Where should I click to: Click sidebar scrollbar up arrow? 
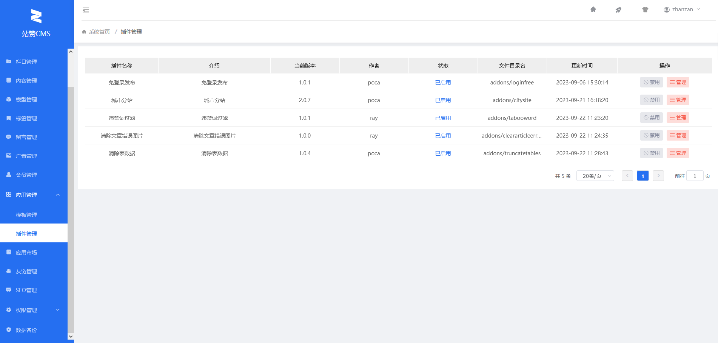click(71, 52)
